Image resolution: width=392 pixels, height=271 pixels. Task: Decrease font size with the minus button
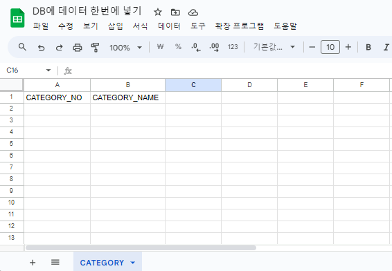click(312, 47)
